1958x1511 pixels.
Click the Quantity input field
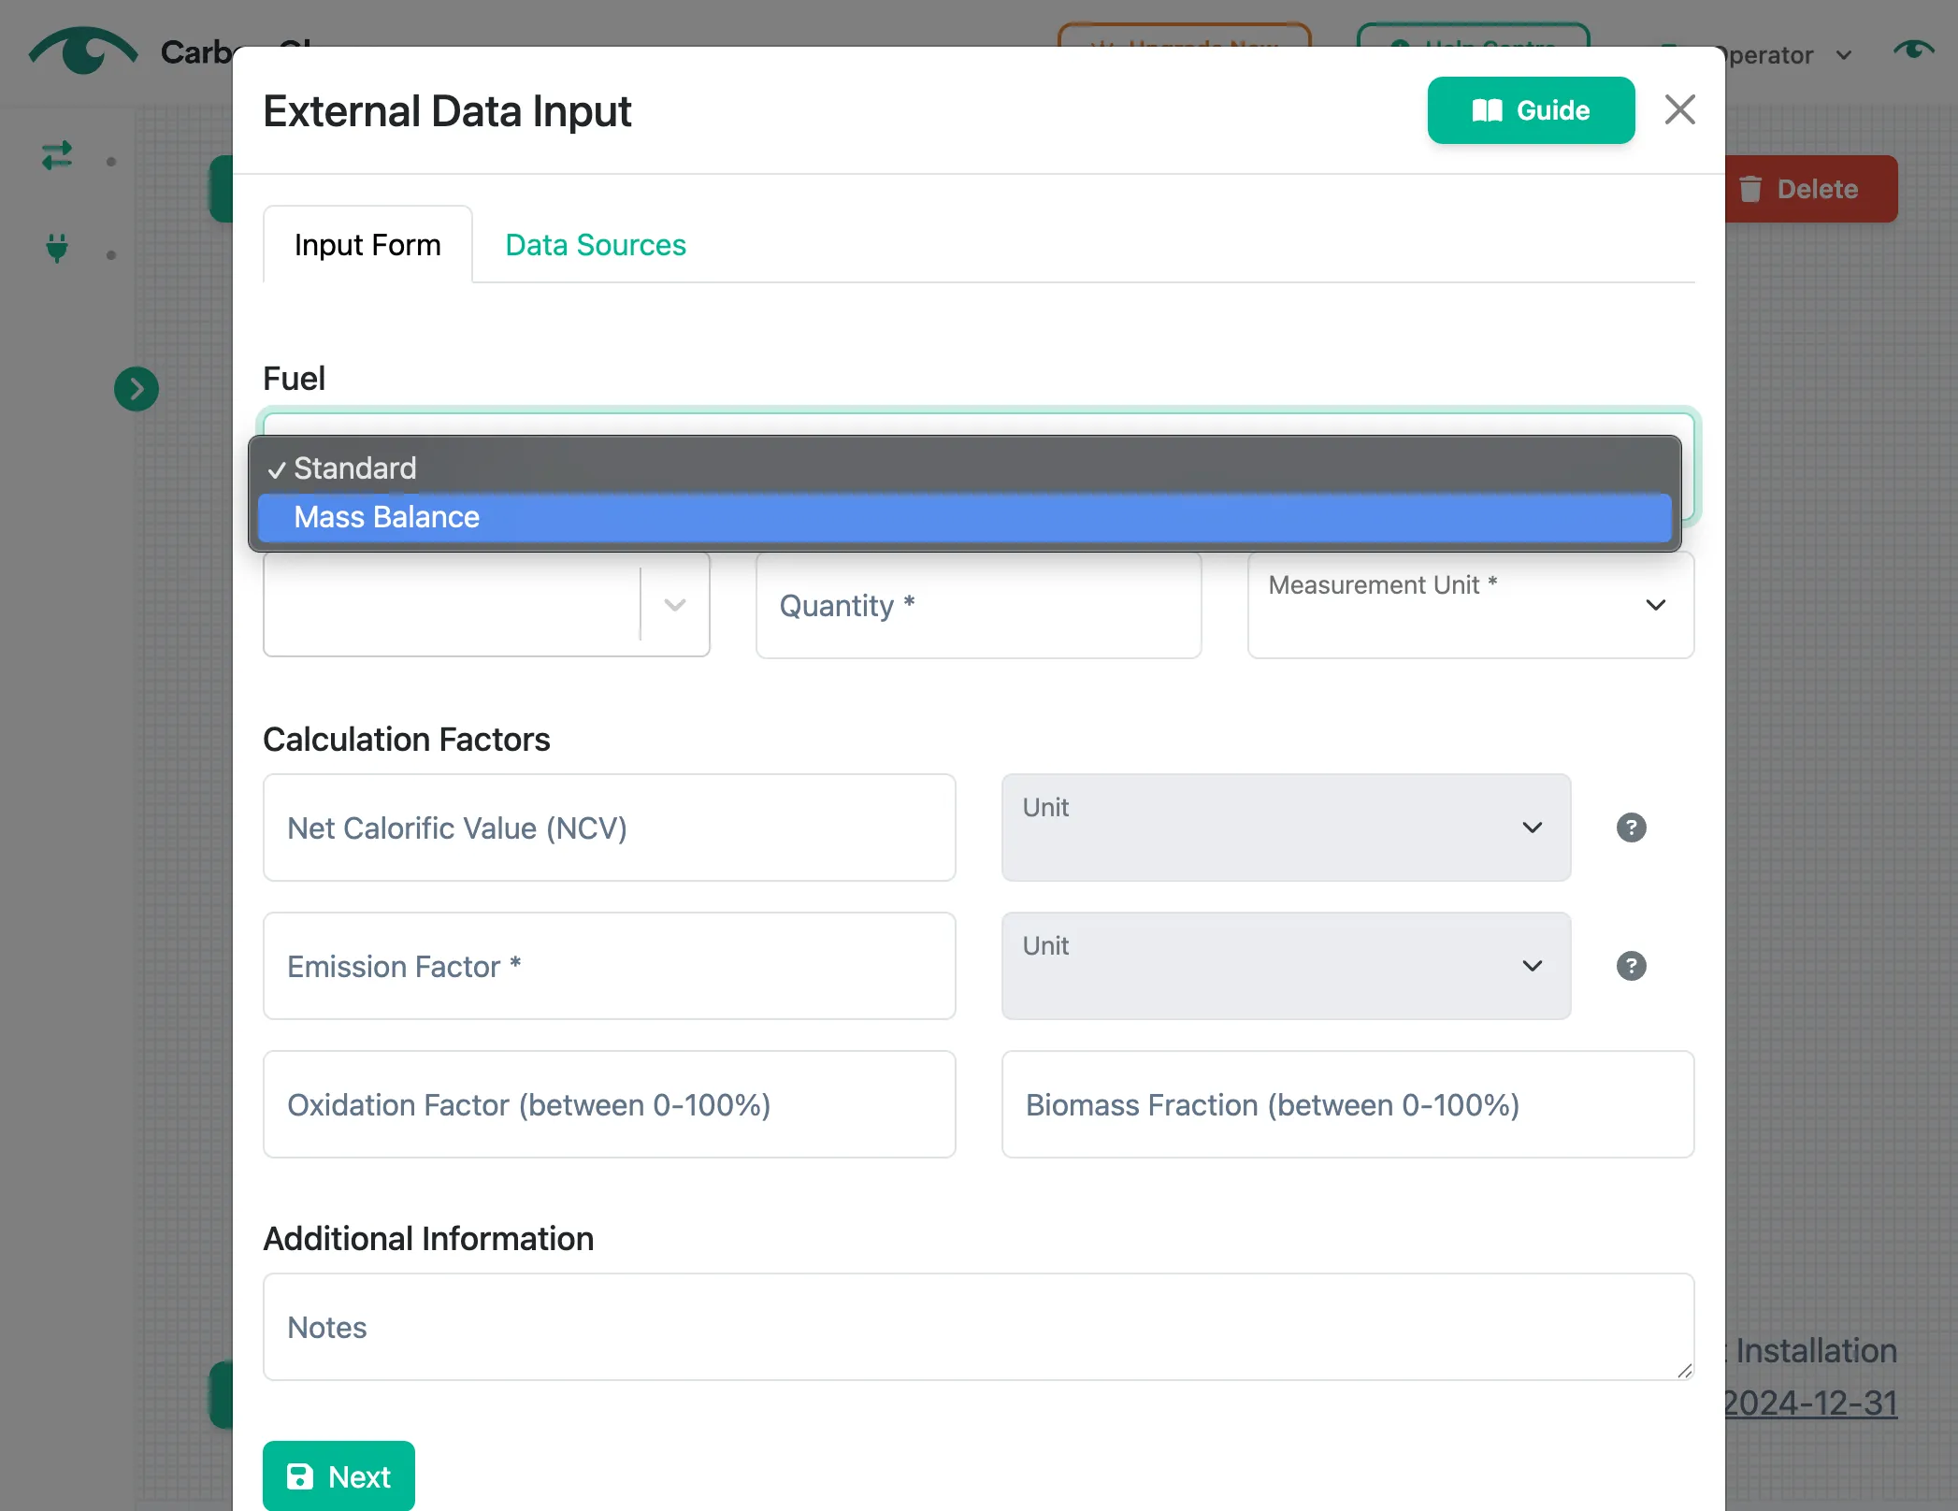[x=978, y=605]
